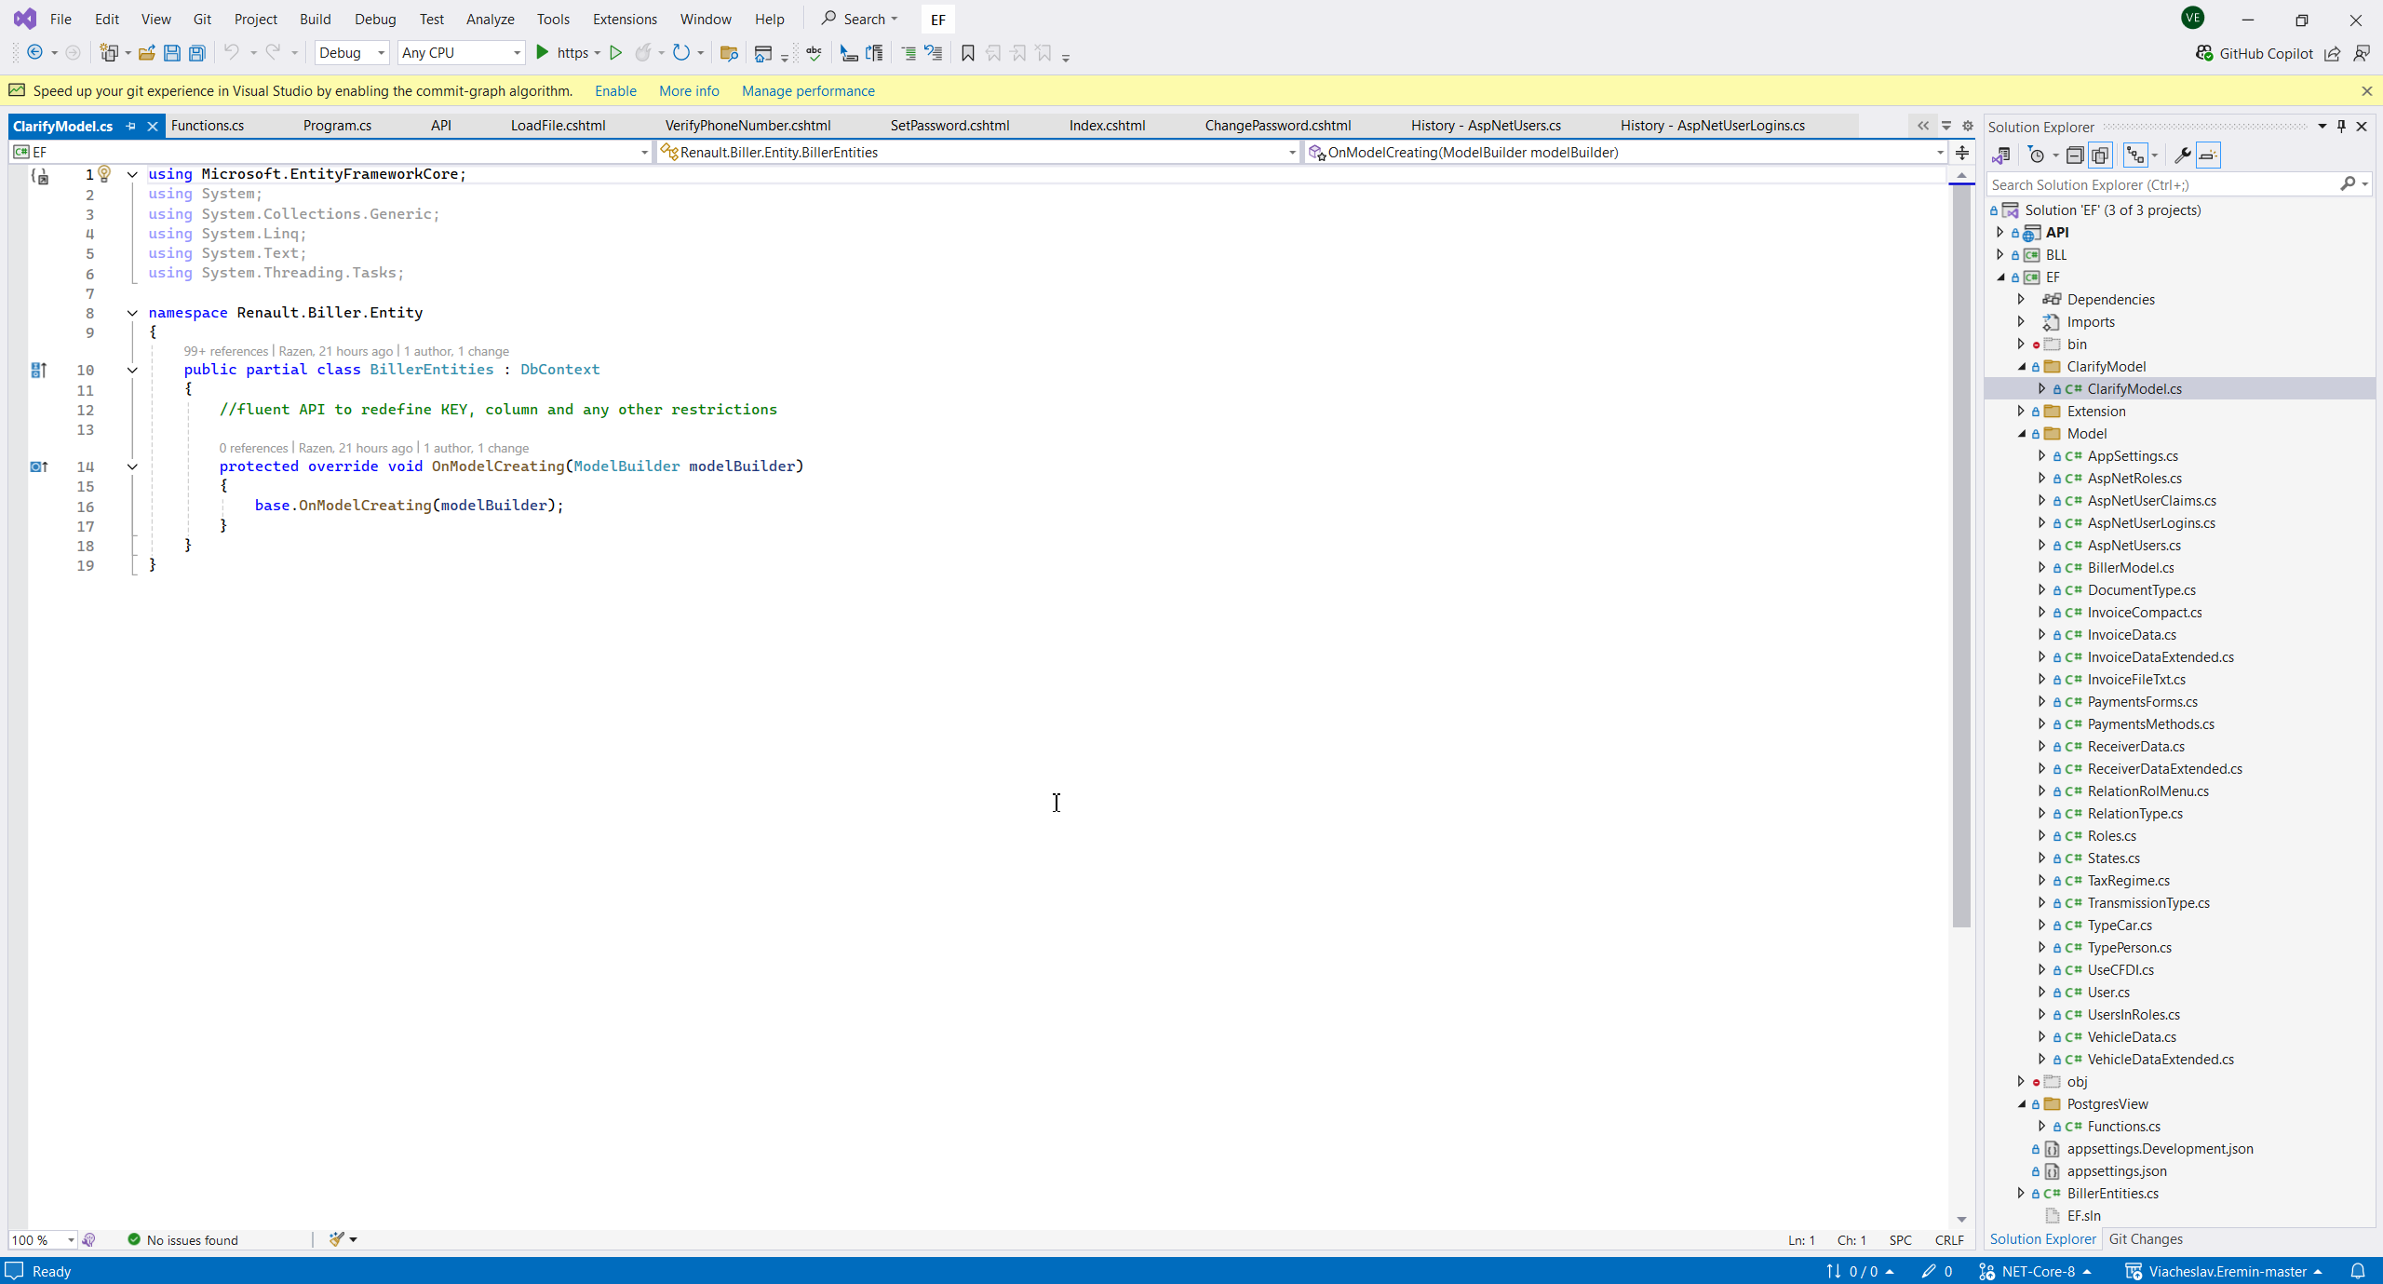
Task: Open the Manage performance link
Action: click(808, 90)
